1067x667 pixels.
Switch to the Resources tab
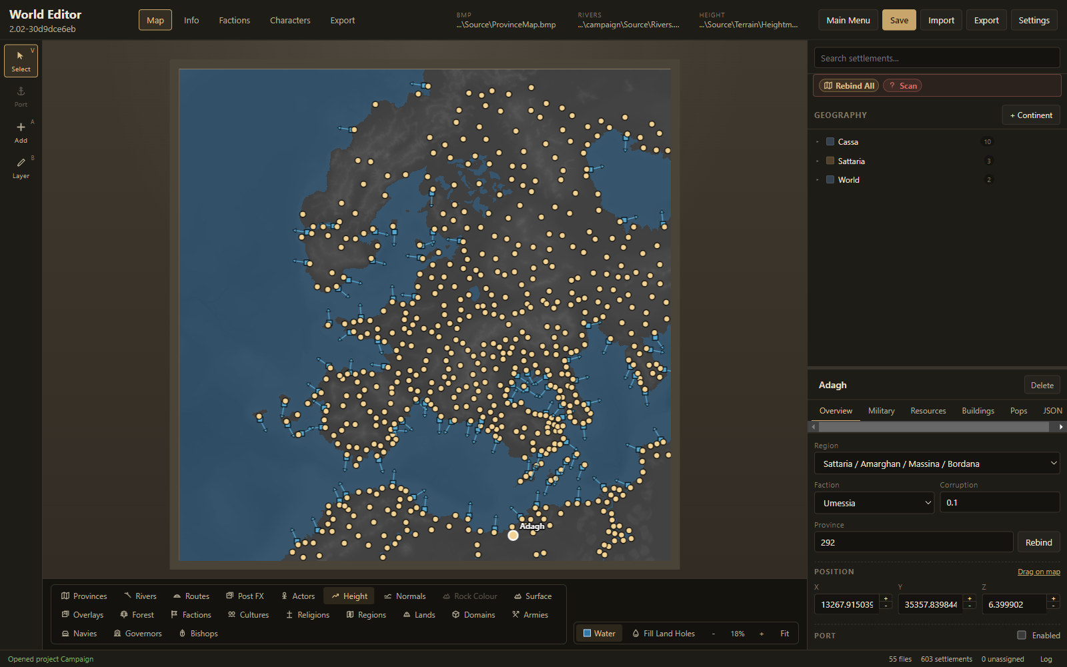pyautogui.click(x=928, y=411)
